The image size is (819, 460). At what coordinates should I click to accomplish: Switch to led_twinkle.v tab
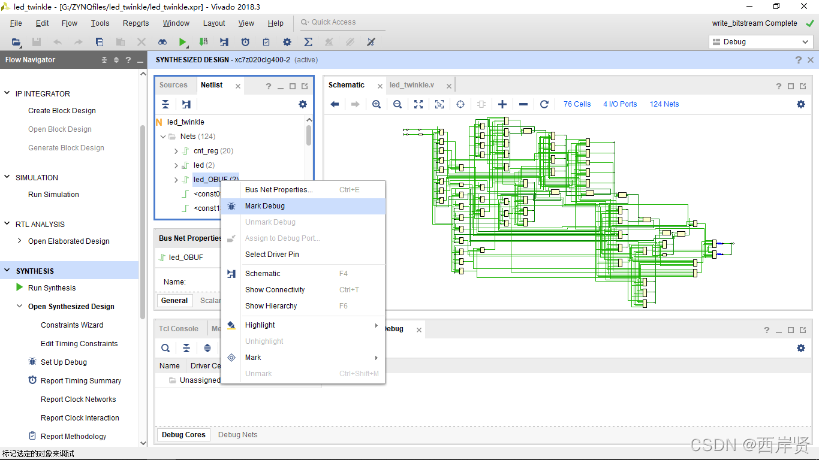click(412, 85)
